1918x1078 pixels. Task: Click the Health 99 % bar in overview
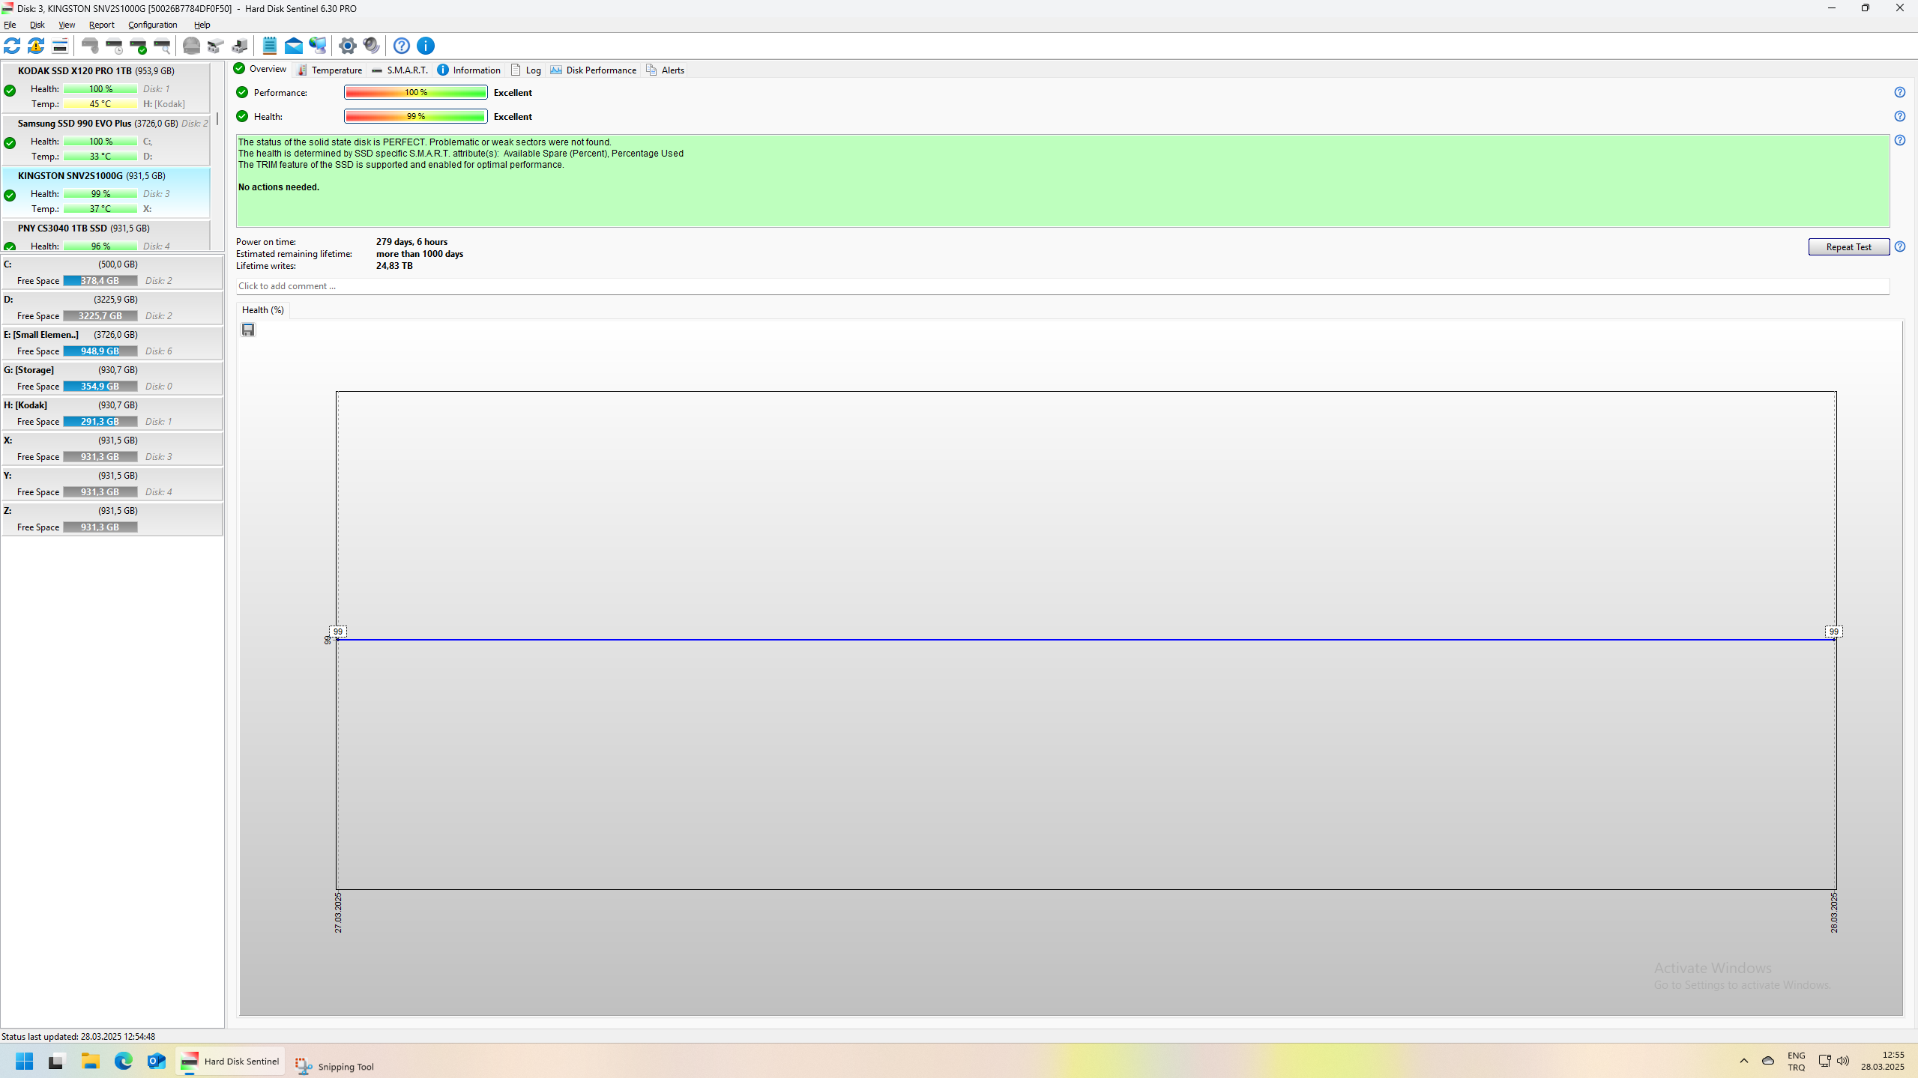click(x=416, y=116)
